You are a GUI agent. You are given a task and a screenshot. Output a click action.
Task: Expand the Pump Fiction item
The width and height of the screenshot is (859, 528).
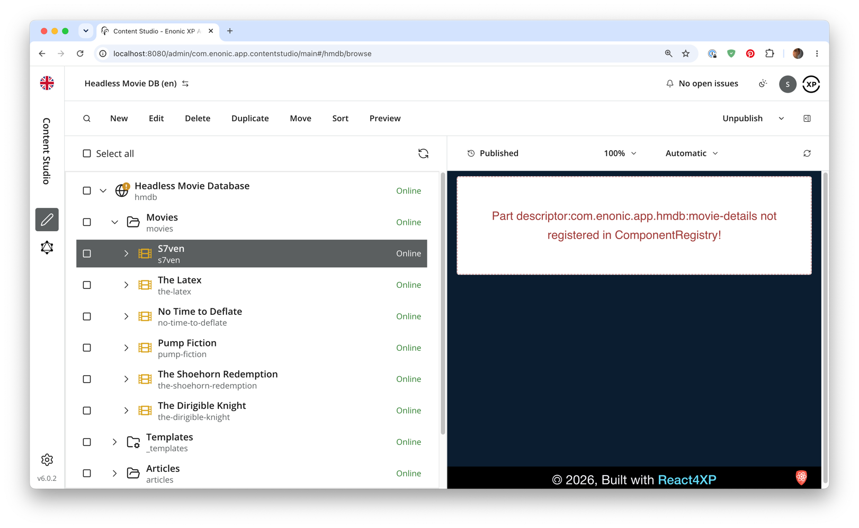click(126, 348)
